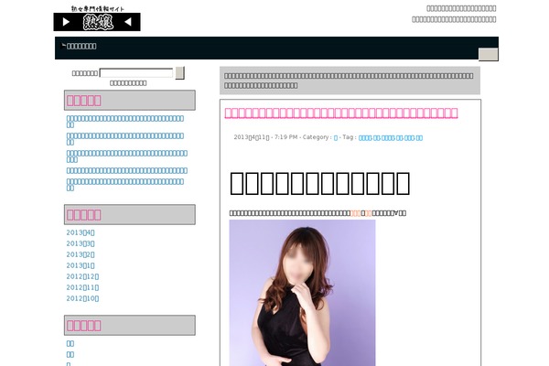Viewport: 549px width, 366px height.
Task: Open the second category link under third sidebar heading
Action: [70, 354]
